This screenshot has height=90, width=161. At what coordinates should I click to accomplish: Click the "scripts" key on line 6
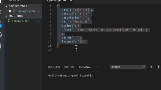(x=67, y=25)
